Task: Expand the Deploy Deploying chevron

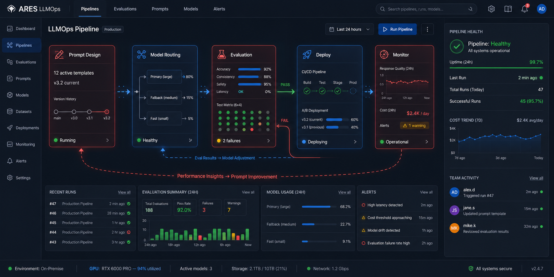Action: (x=355, y=142)
